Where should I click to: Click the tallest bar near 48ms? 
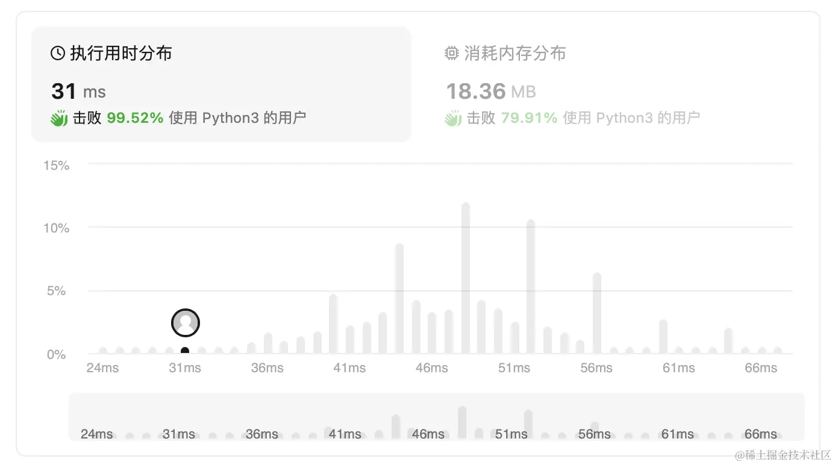click(x=466, y=278)
